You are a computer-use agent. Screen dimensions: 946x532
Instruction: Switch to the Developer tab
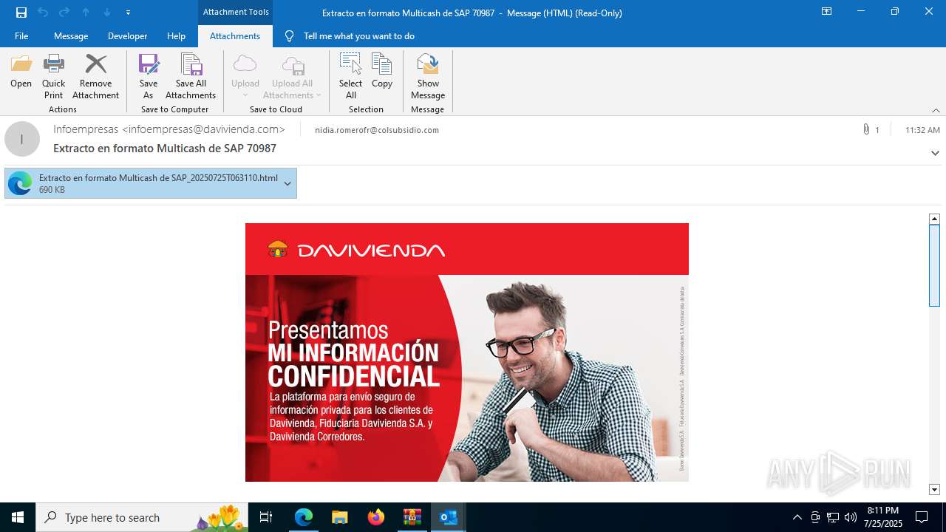[127, 36]
